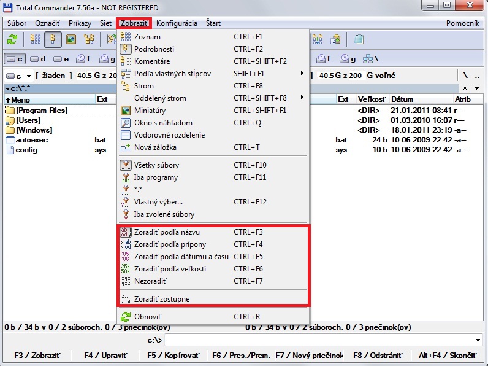This screenshot has height=366, width=488.
Task: Select optical drive f in left drive bar
Action: pos(83,58)
